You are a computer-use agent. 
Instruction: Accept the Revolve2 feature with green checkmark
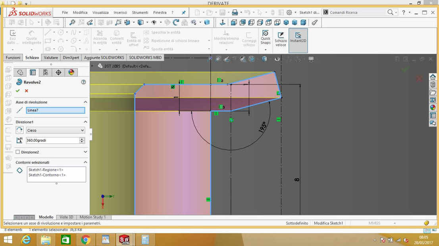[17, 91]
